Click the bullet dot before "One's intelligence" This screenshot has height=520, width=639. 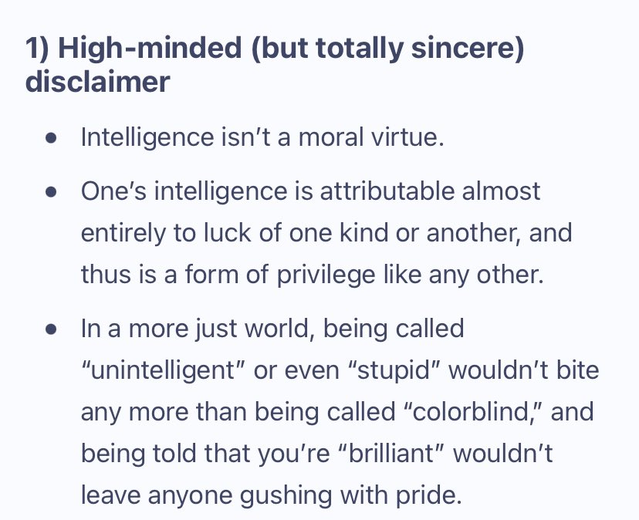[51, 192]
